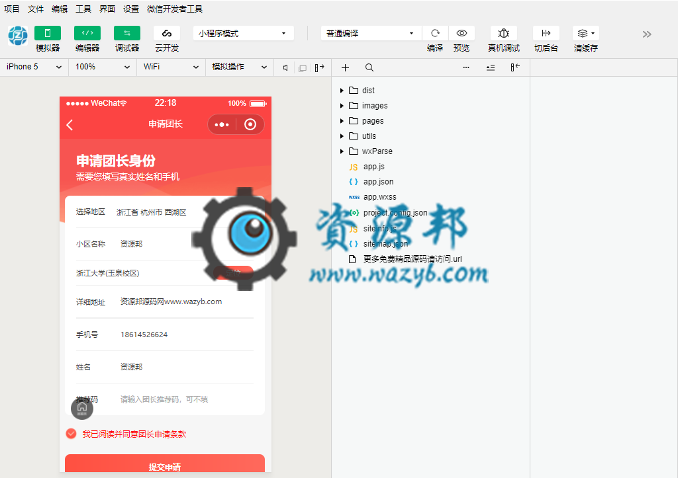Screen dimensions: 678x478
Task: Expand the toolbar overflow chevrons
Action: 647,34
